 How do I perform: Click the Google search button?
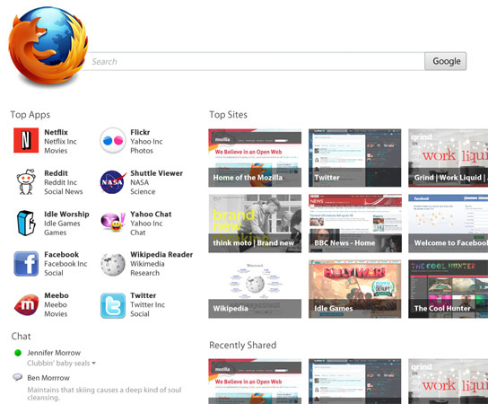[x=445, y=61]
